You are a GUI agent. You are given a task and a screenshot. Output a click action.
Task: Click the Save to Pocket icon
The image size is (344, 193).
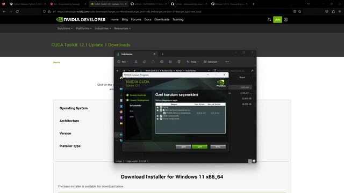(x=327, y=12)
